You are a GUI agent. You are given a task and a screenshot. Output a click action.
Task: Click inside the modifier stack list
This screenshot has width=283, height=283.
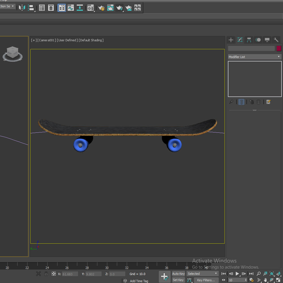coord(255,79)
